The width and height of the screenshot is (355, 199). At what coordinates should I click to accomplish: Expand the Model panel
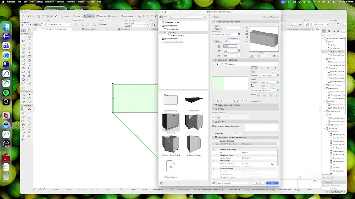click(x=213, y=109)
